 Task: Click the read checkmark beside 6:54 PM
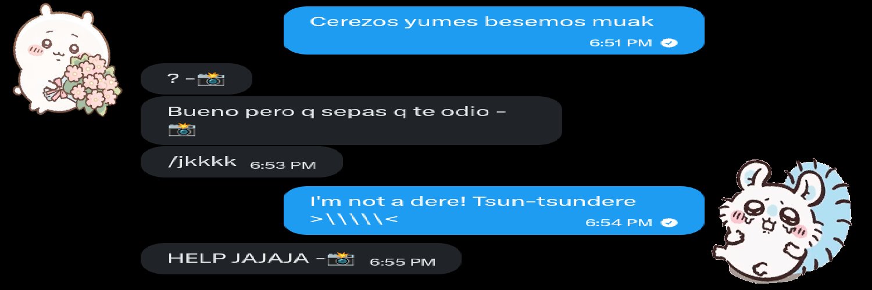[670, 223]
